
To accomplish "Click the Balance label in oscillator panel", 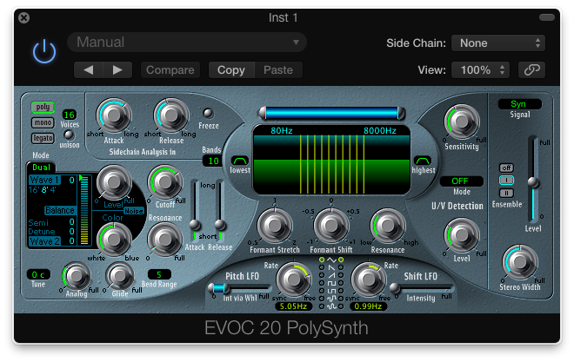I will click(60, 210).
